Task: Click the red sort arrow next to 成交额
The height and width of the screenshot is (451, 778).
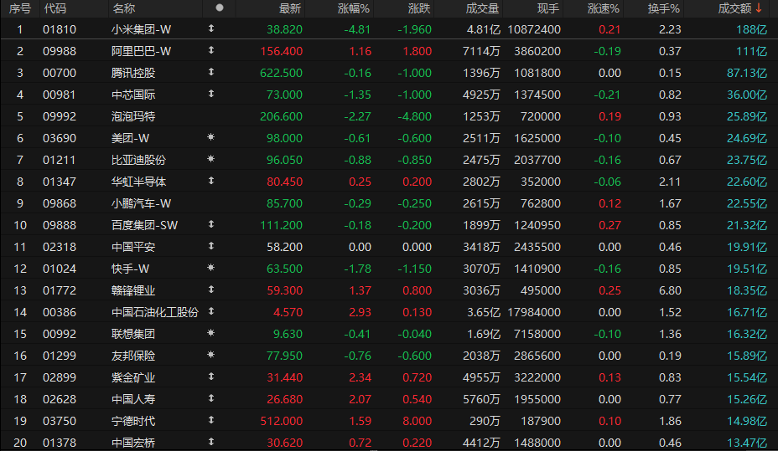Action: [x=759, y=8]
